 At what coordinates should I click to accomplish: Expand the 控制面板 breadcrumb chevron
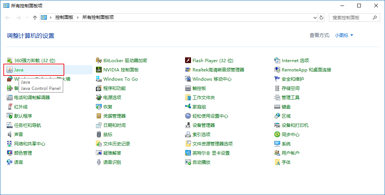[x=78, y=17]
